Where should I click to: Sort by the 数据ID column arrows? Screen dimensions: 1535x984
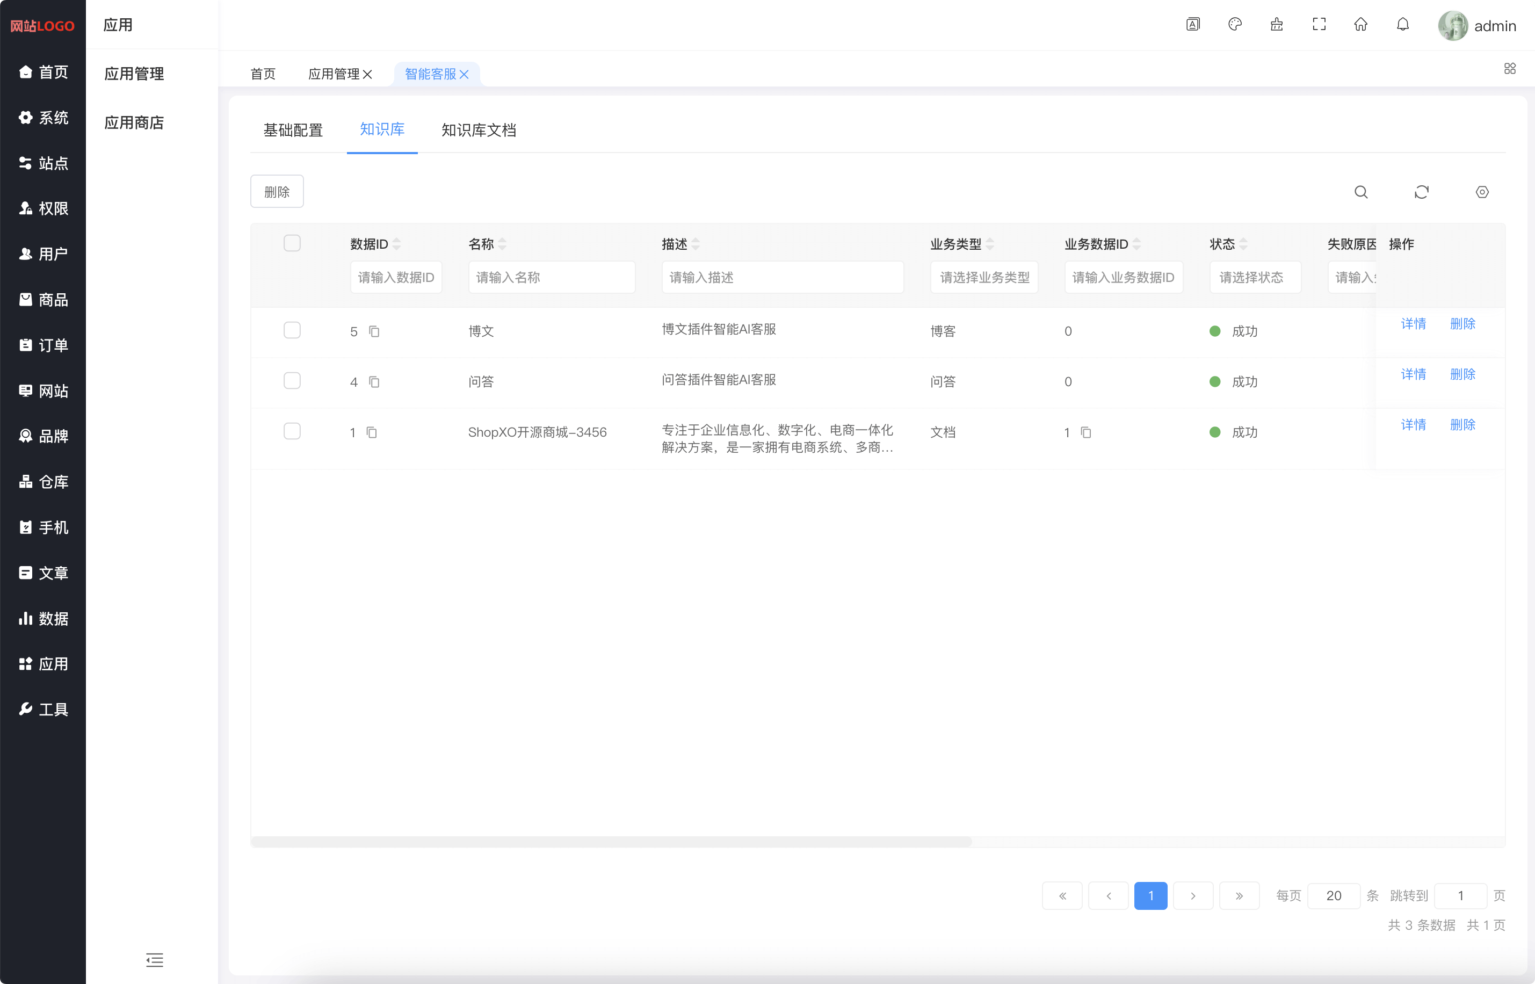[x=397, y=244]
